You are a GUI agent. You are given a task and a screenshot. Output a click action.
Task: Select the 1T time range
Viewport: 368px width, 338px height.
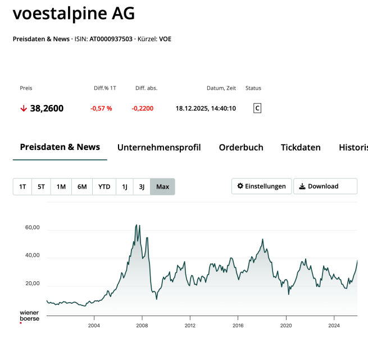(22, 186)
